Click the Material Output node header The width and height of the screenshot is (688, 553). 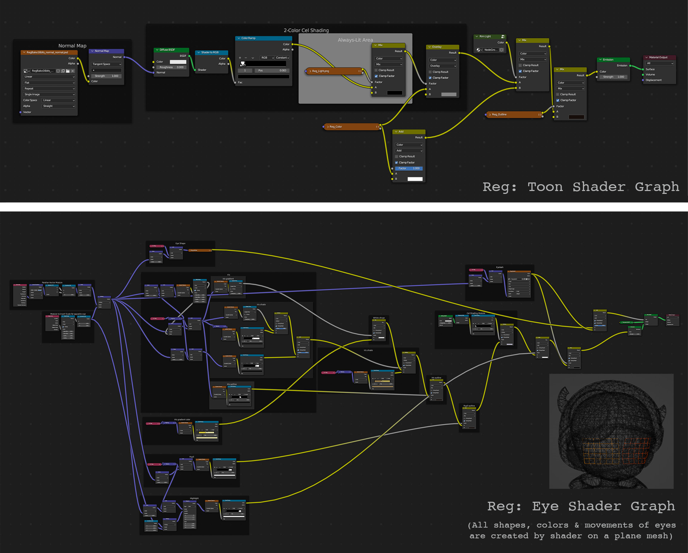point(660,57)
